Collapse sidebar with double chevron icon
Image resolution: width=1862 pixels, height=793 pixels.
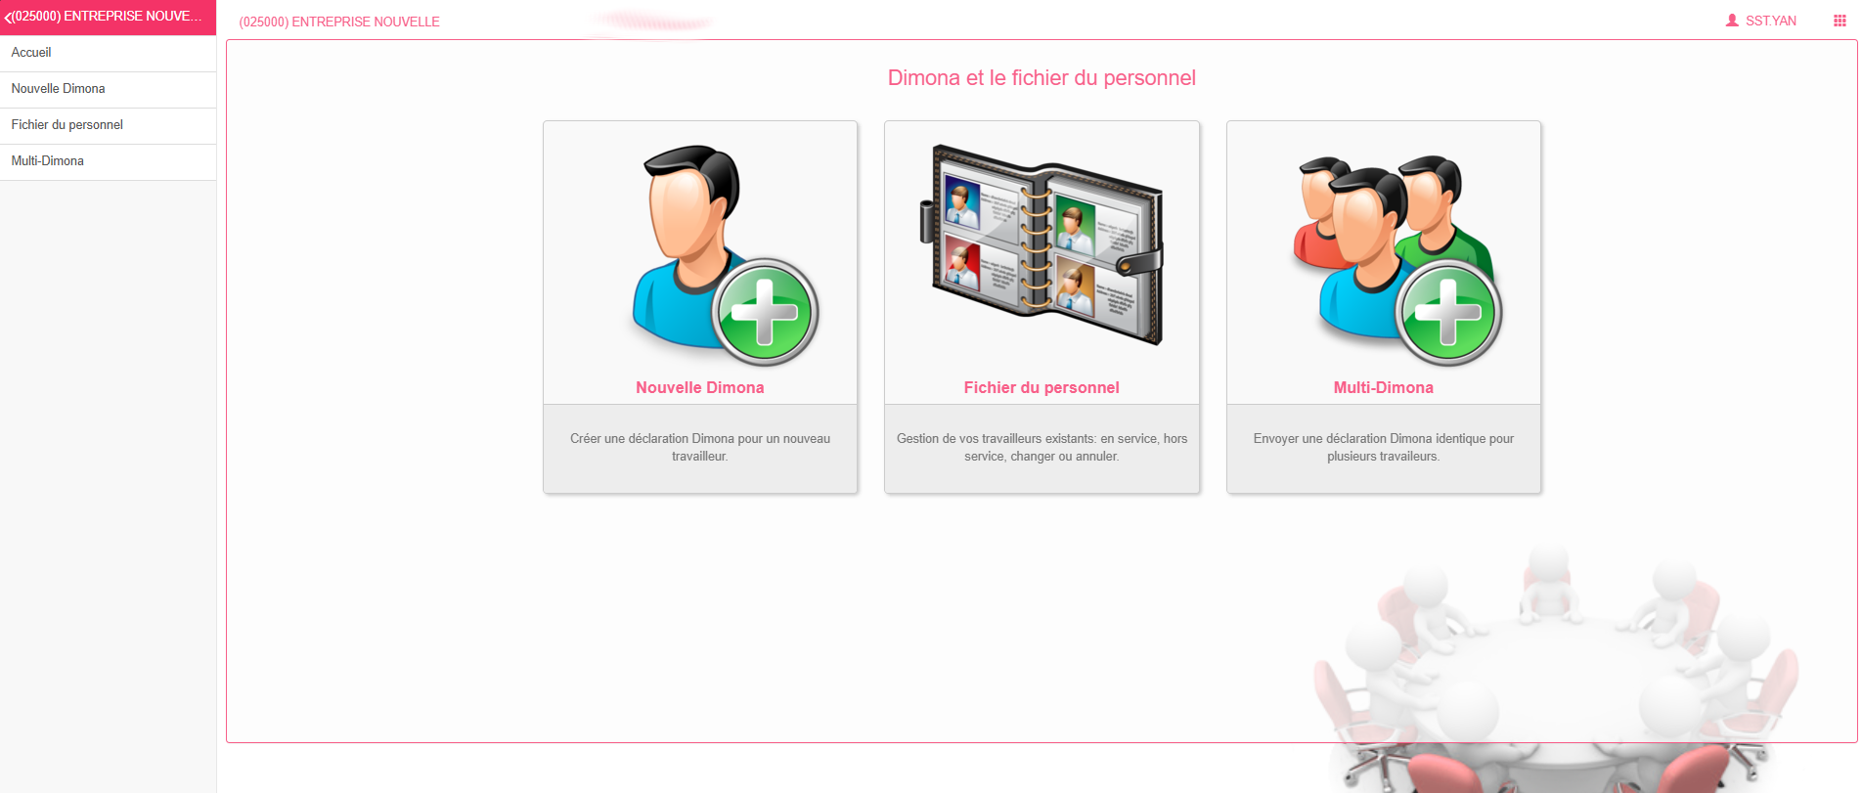[x=9, y=18]
